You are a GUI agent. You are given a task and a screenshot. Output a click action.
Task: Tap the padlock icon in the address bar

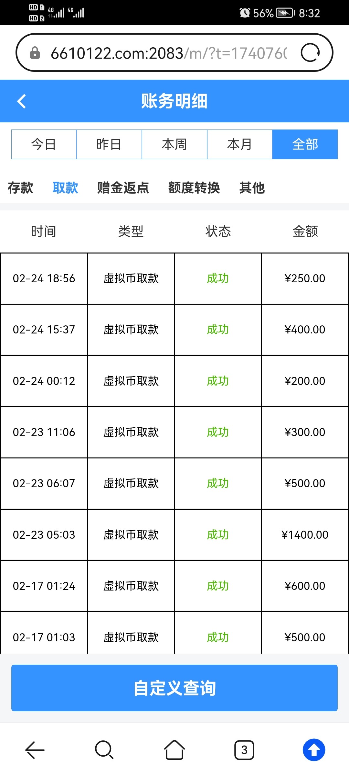tap(35, 53)
